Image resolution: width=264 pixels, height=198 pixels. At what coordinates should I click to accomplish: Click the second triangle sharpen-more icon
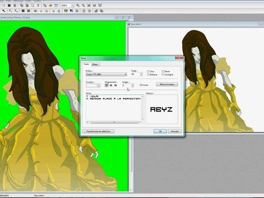(x=59, y=11)
